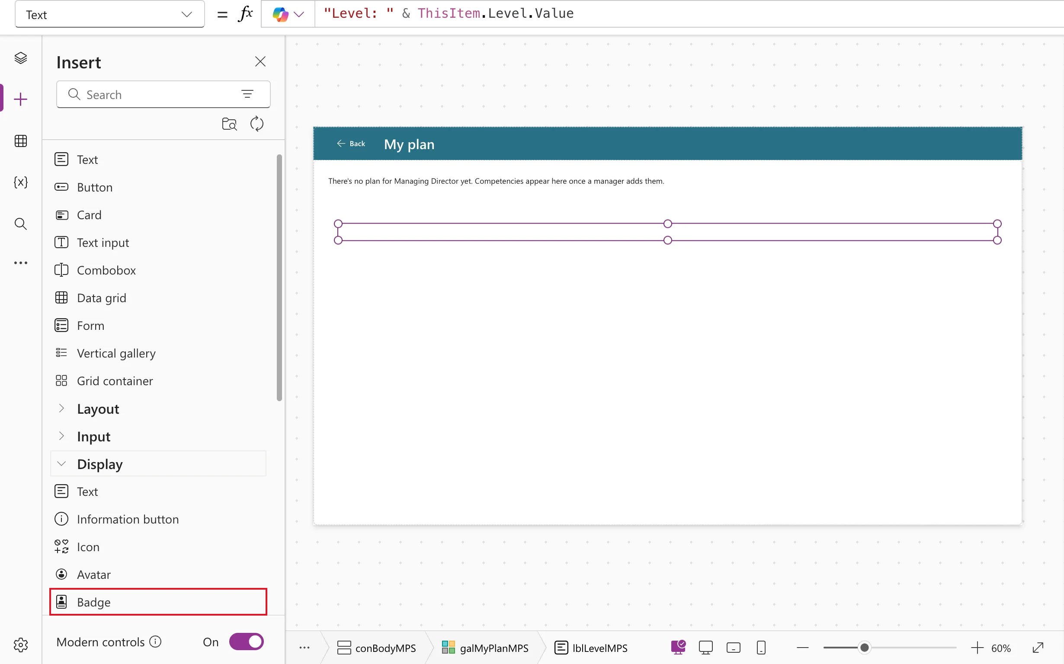
Task: Zoom in with the plus button
Action: coord(977,647)
